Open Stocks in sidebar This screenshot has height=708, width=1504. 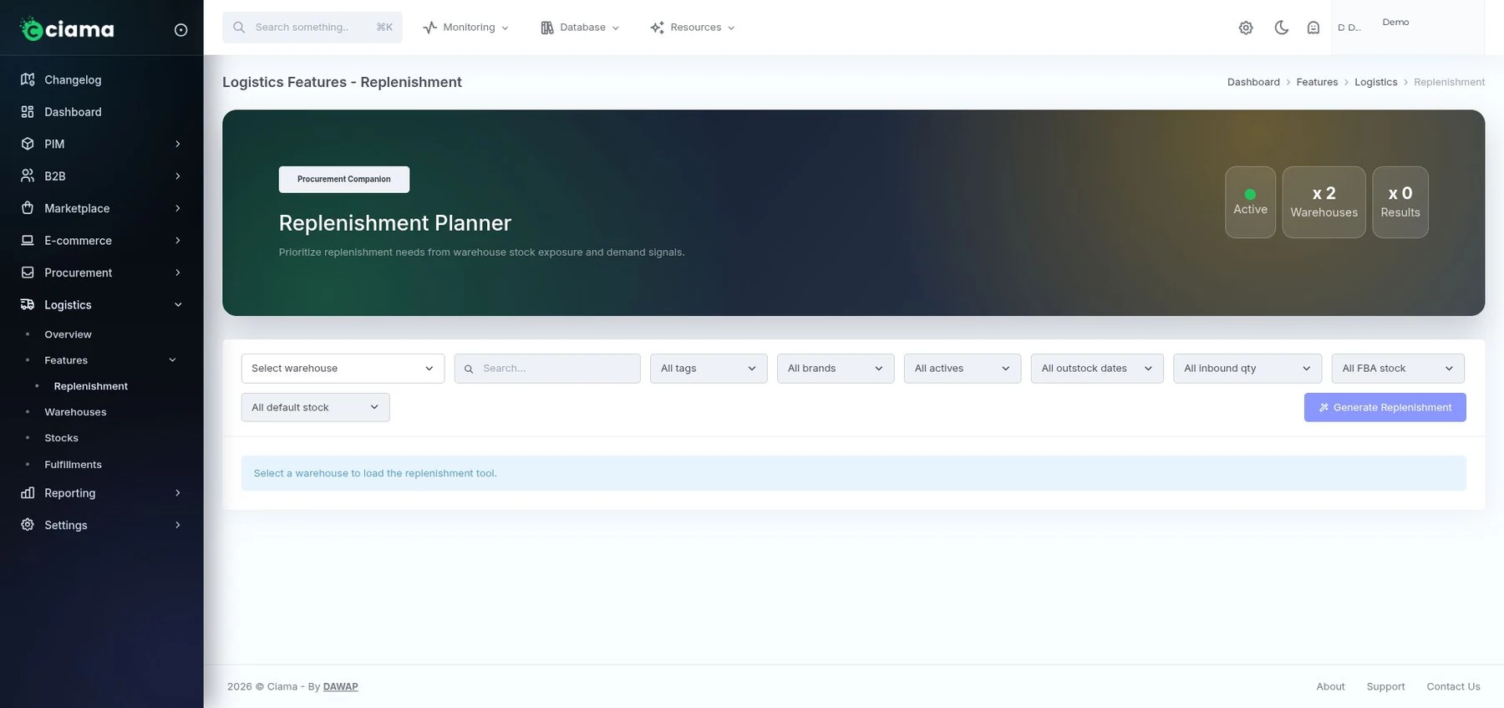(61, 438)
